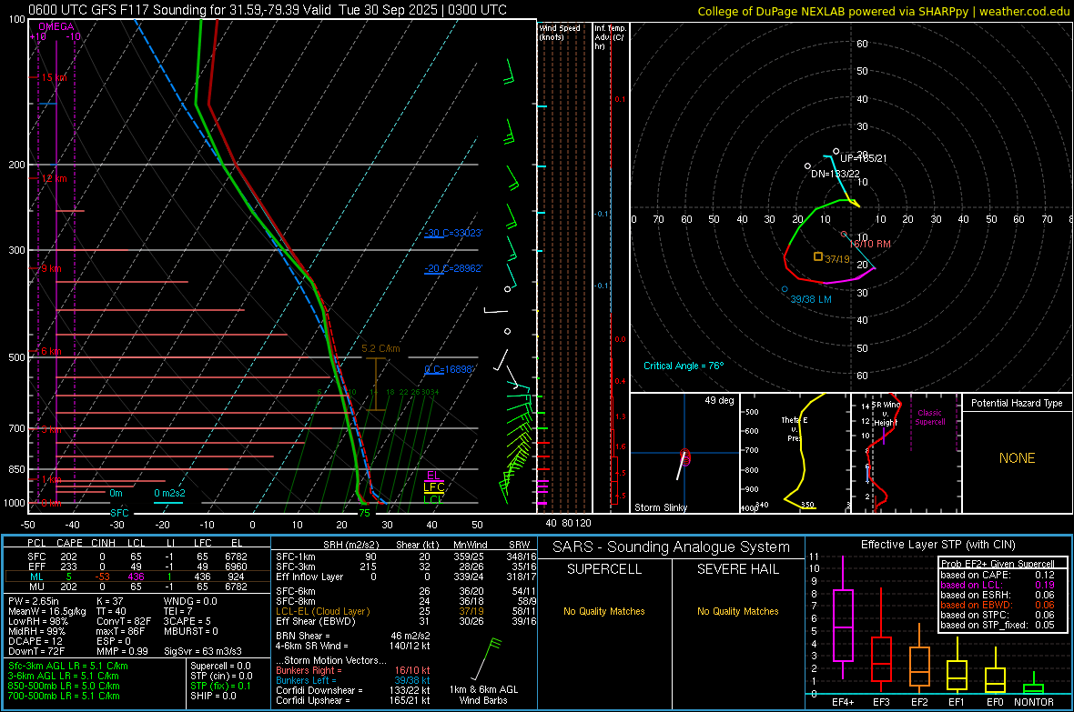Click the BRN Shear = 46 m2/s2 line

tap(353, 636)
